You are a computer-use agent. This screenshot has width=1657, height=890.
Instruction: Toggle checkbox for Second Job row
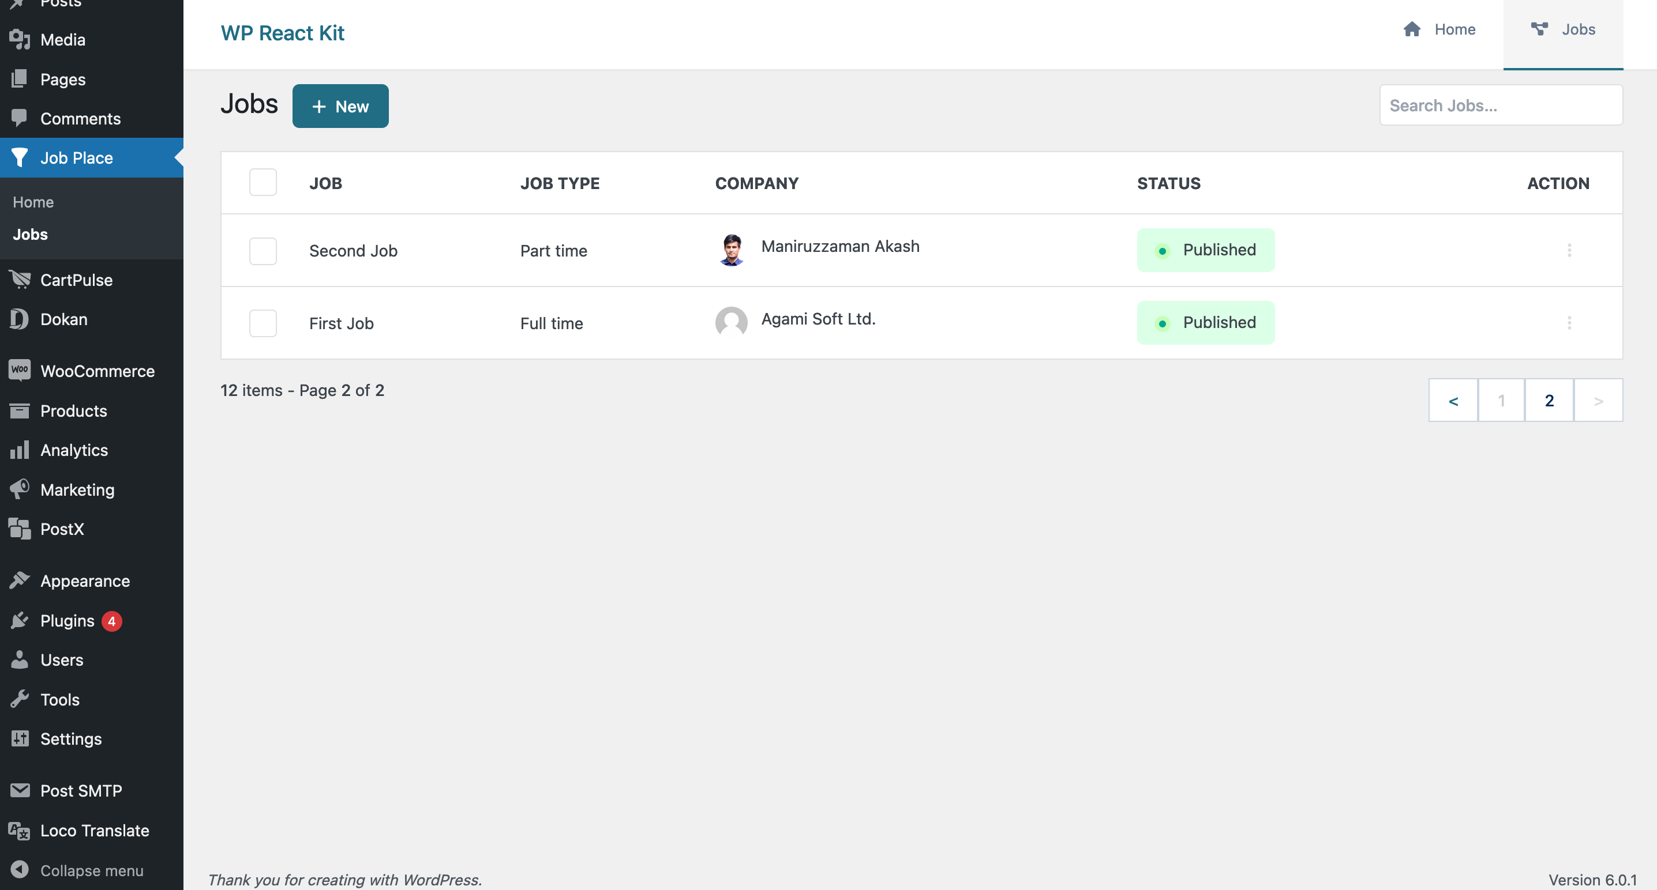coord(263,250)
